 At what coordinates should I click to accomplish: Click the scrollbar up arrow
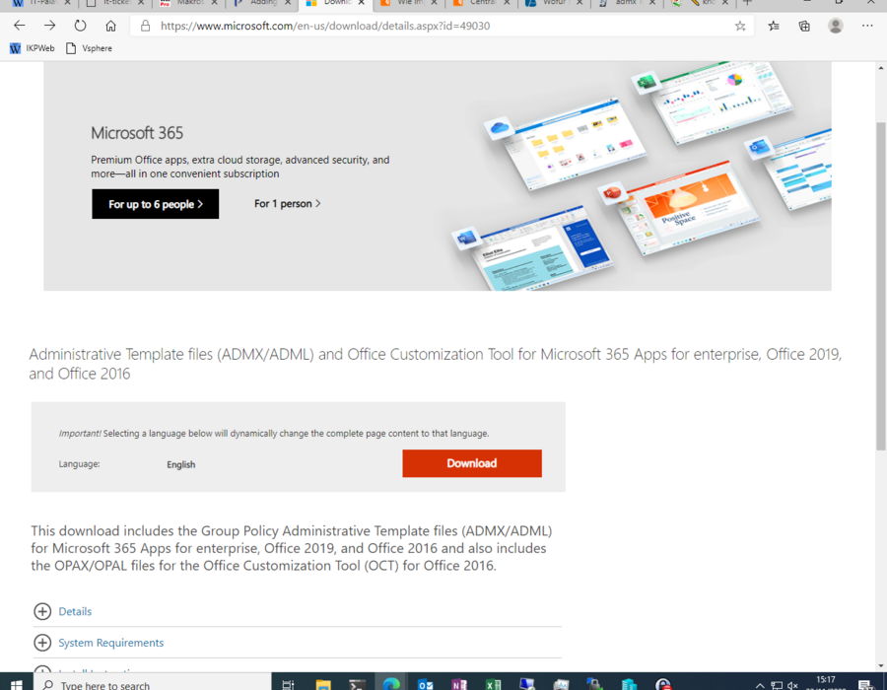881,67
